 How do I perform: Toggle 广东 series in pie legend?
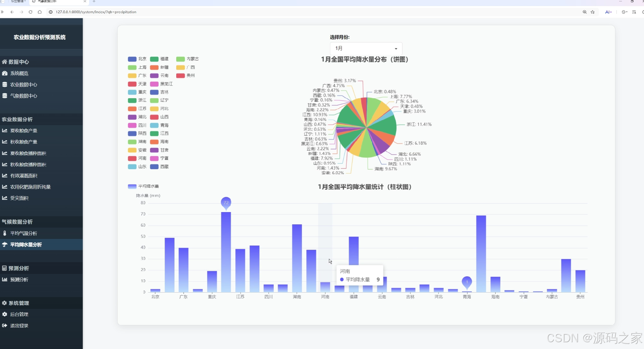[x=137, y=75]
